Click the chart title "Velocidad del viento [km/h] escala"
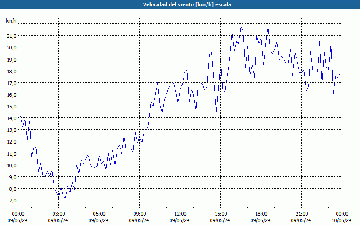Image resolution: width=360 pixels, height=225 pixels. click(187, 4)
